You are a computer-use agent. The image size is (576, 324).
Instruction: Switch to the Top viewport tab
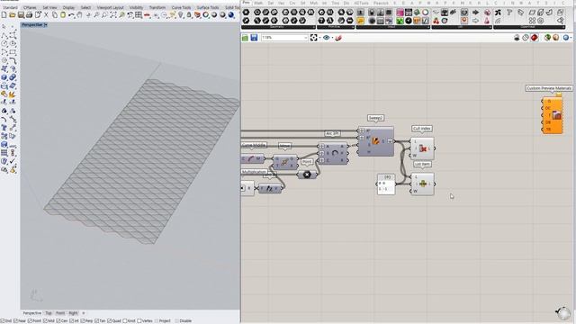click(x=49, y=313)
